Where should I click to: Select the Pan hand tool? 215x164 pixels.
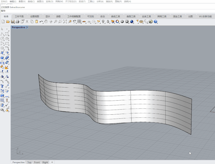(46, 21)
